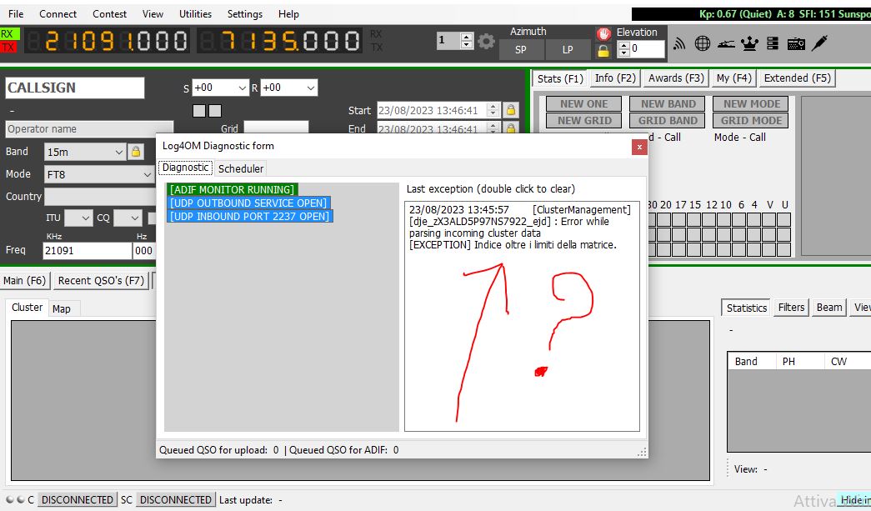Screen dimensions: 871x511
Task: Click the CW morse key icon
Action: tap(726, 44)
